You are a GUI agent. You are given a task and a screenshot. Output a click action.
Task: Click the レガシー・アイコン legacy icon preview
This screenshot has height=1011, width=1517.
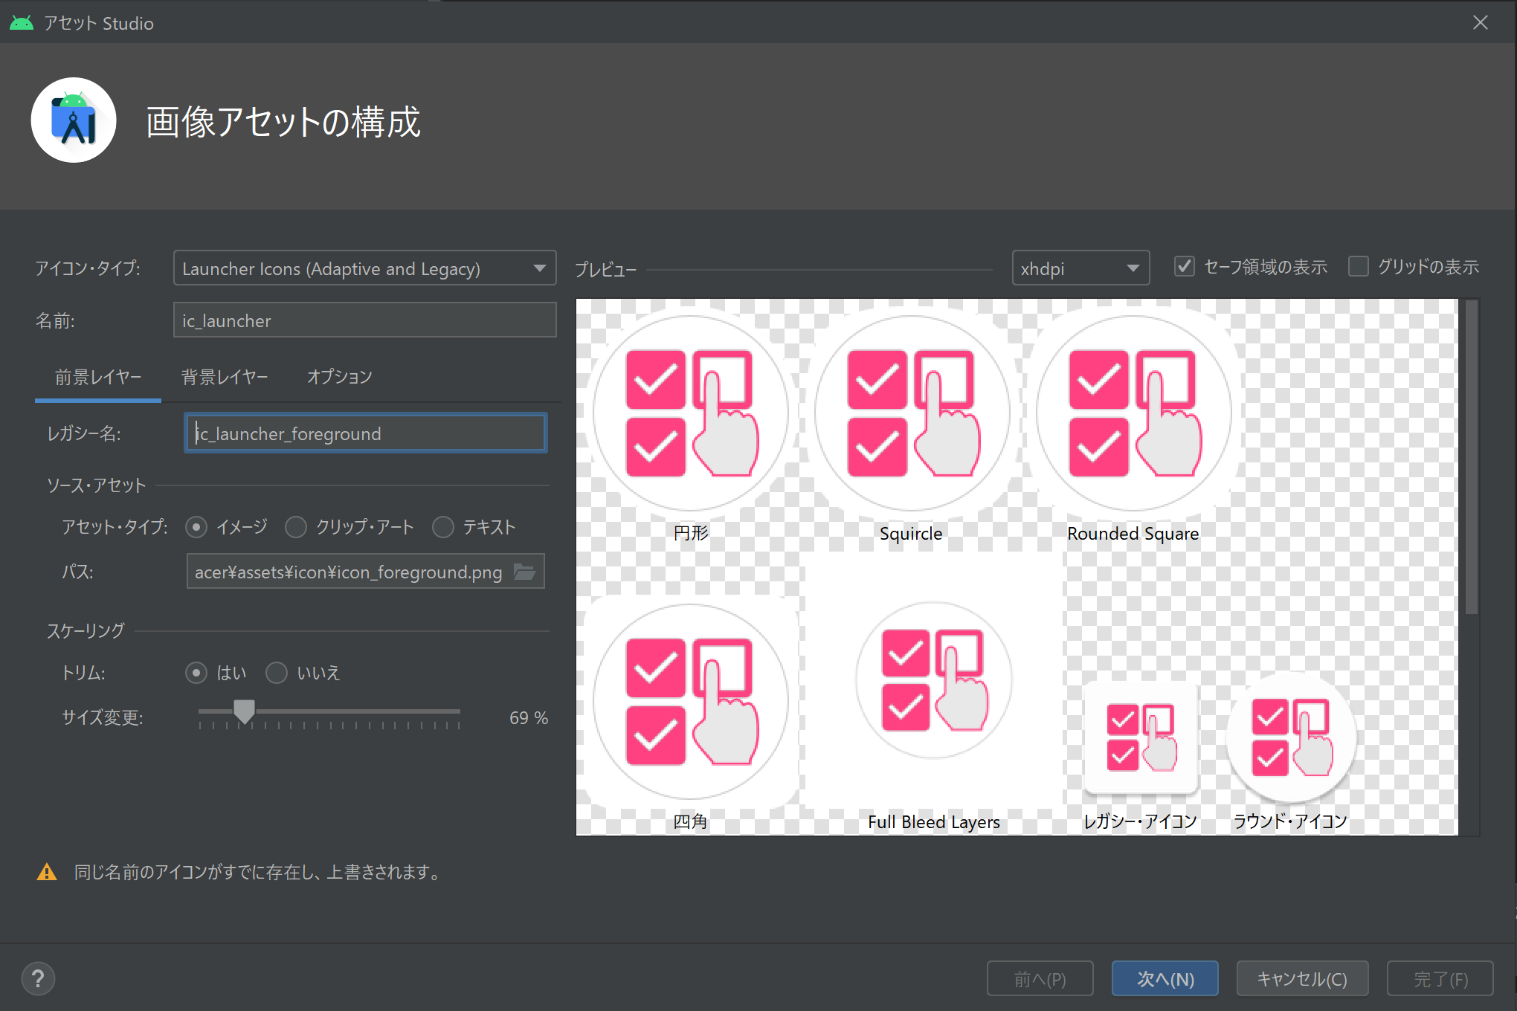click(x=1141, y=737)
